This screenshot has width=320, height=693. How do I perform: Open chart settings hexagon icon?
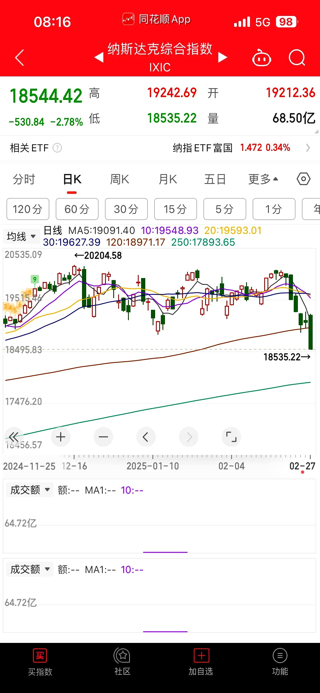pos(303,179)
